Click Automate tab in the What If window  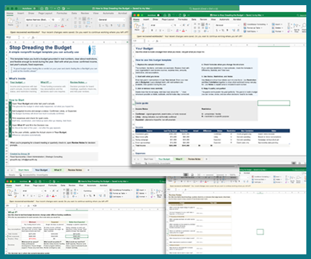click(91, 185)
